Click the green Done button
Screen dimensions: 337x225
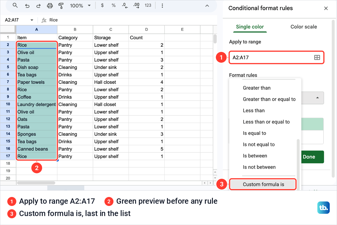pyautogui.click(x=313, y=157)
